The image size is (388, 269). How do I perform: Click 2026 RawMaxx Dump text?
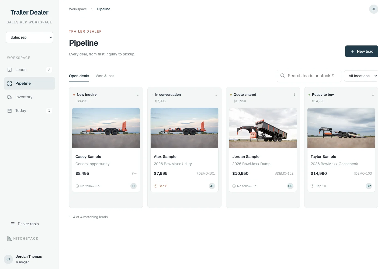(251, 164)
